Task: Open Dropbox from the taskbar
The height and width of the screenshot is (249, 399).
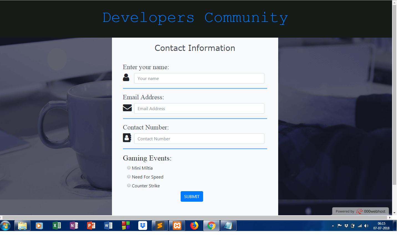Action: (143, 226)
